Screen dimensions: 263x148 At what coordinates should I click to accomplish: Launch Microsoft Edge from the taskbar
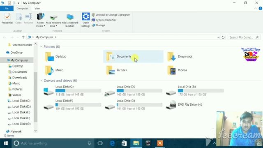click(x=112, y=143)
